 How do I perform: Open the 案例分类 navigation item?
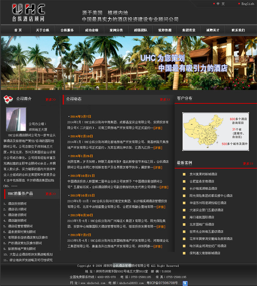pyautogui.click(x=116, y=30)
